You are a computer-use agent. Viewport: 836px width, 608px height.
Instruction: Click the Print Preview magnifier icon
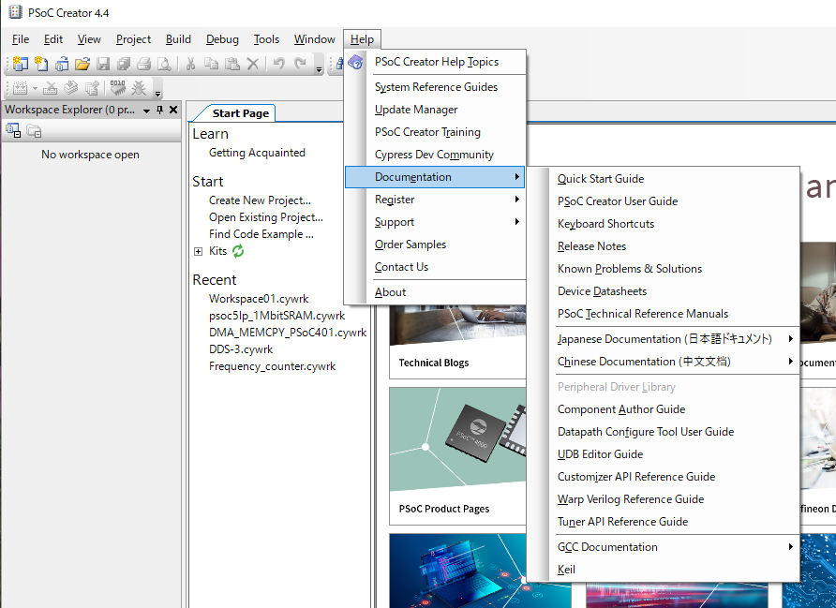pyautogui.click(x=165, y=64)
